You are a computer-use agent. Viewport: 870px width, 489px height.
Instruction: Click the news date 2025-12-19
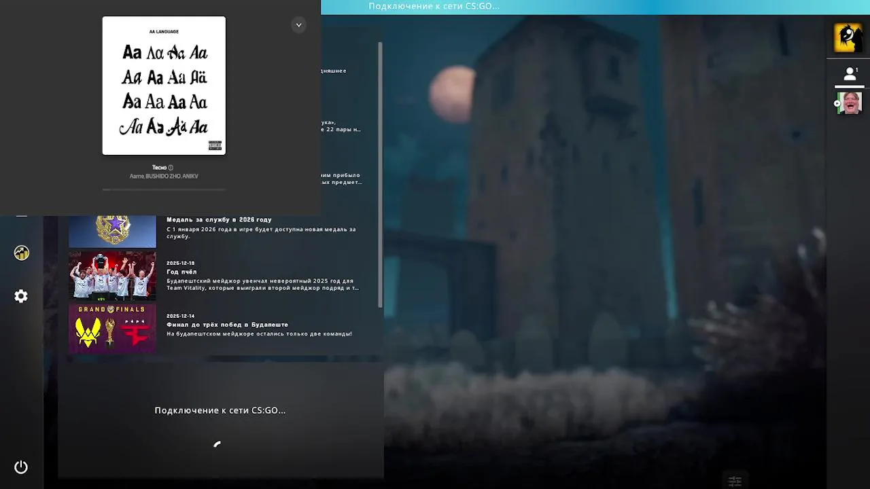[180, 263]
